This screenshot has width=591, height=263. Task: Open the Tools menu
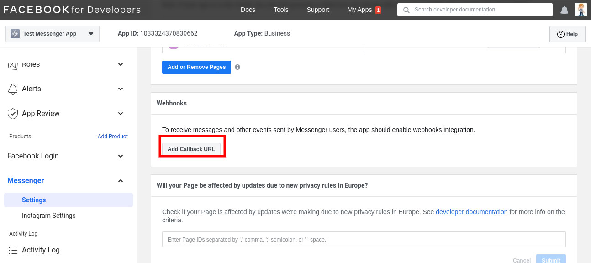click(281, 10)
